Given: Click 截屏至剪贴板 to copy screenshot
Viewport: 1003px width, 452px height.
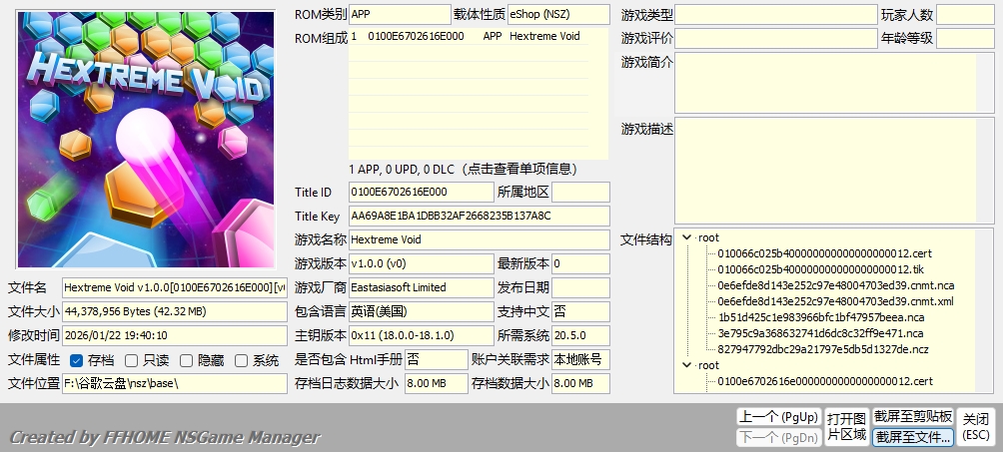Looking at the screenshot, I should pyautogui.click(x=912, y=416).
